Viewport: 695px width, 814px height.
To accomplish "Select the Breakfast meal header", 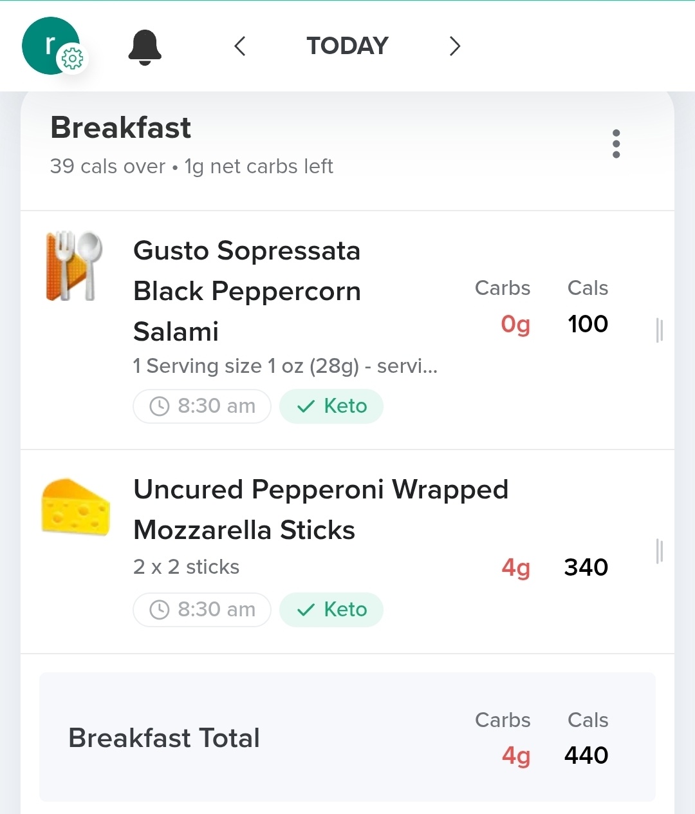I will [121, 128].
